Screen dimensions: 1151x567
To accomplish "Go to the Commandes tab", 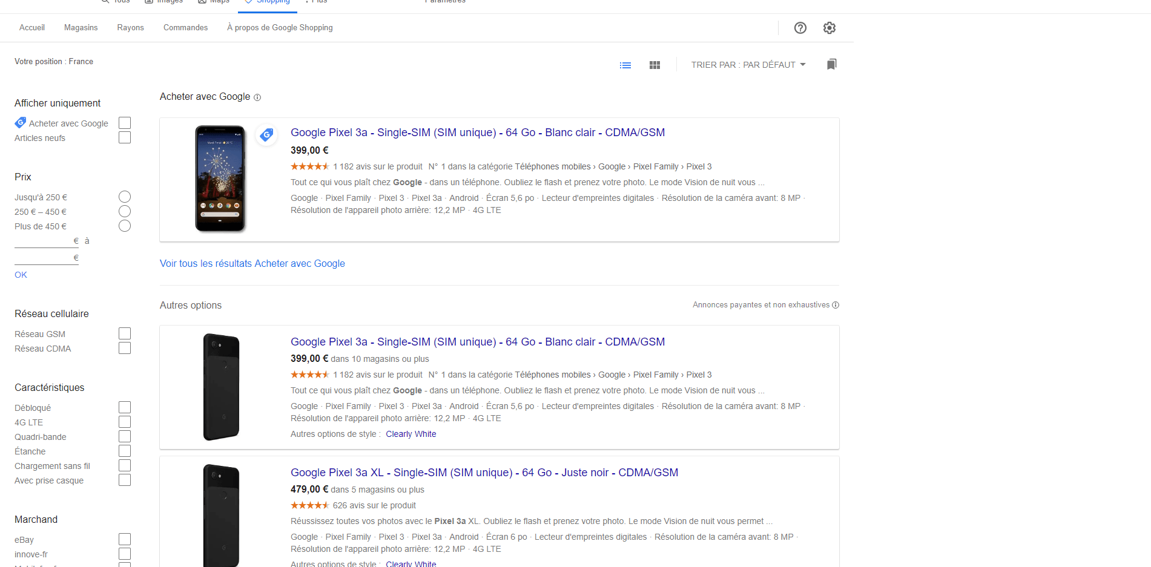I will 186,28.
